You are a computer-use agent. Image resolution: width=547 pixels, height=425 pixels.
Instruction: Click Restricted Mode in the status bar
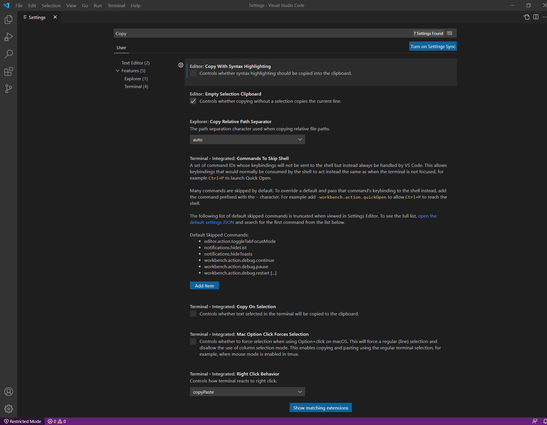coord(22,421)
